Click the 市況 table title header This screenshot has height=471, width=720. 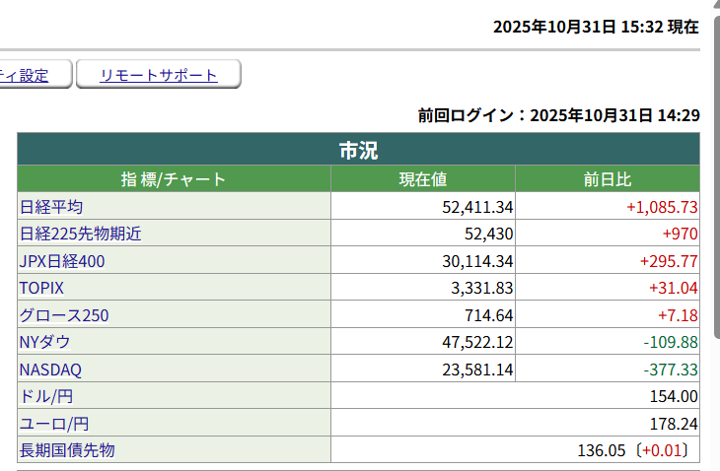pos(358,150)
